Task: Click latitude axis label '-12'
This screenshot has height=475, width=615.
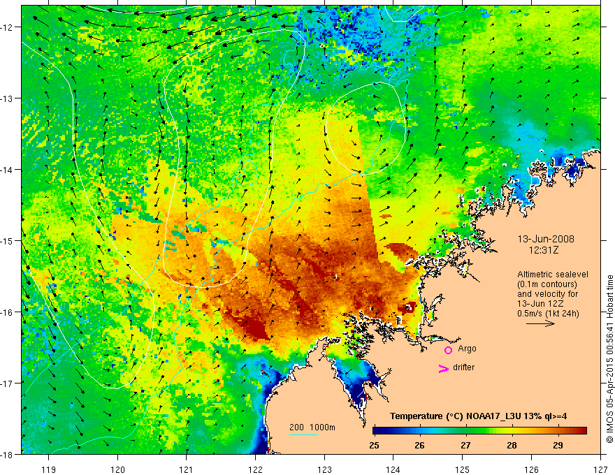Action: pos(8,27)
